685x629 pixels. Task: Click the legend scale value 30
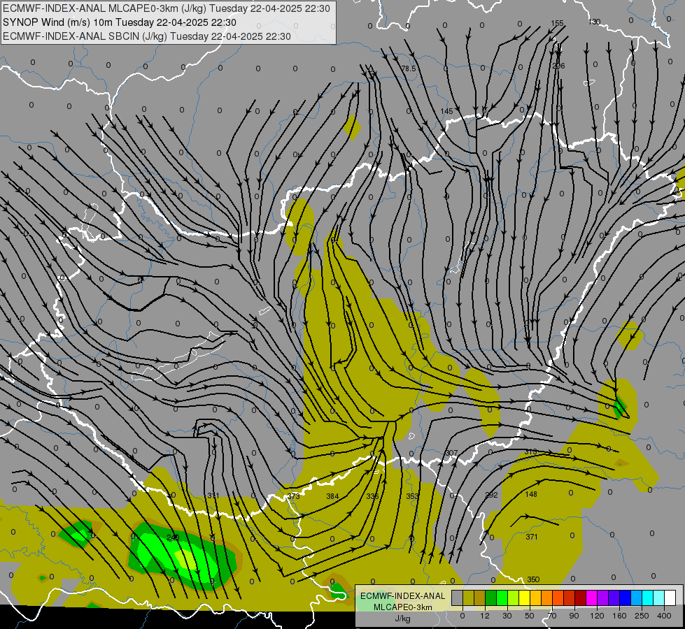pyautogui.click(x=507, y=616)
